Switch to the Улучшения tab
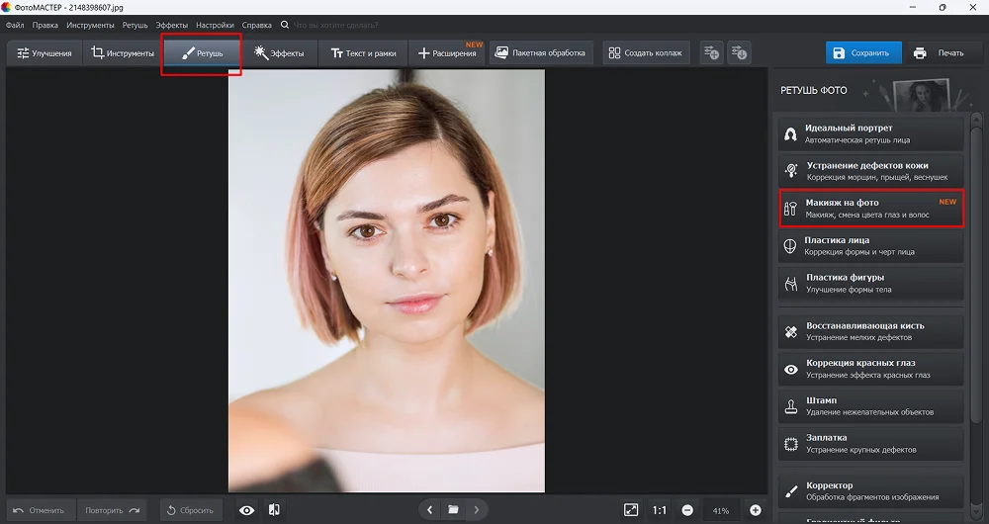This screenshot has width=989, height=524. pyautogui.click(x=45, y=53)
